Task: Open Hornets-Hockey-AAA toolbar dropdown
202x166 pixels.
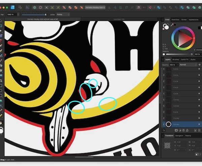Action: click(x=95, y=8)
